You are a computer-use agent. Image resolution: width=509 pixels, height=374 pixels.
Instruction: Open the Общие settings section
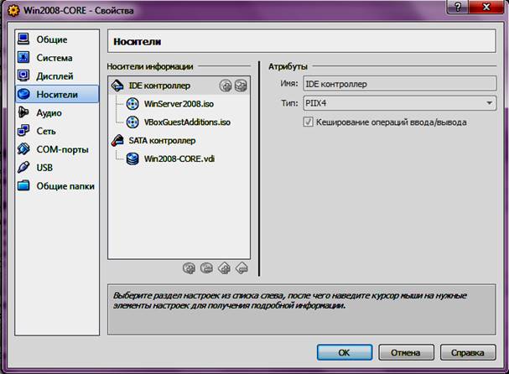(57, 39)
